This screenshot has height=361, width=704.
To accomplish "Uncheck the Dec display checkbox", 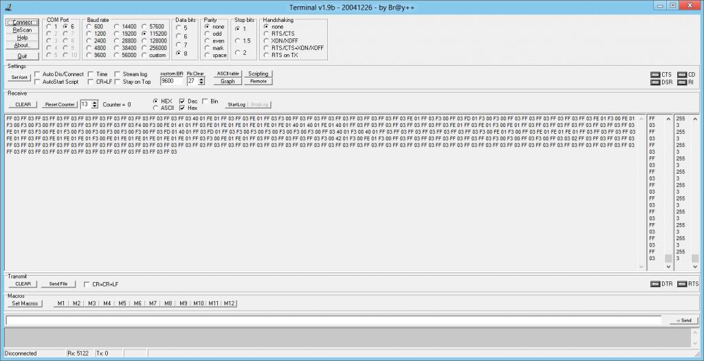I will tap(182, 101).
